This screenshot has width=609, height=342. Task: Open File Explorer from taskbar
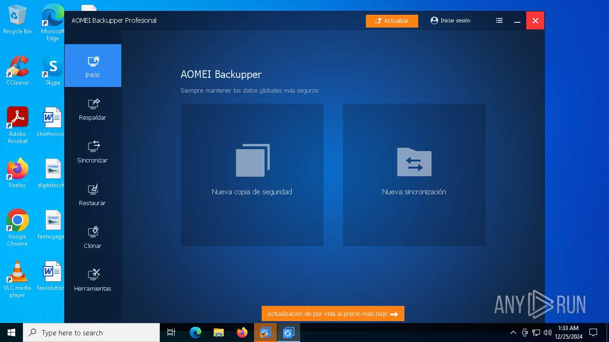click(219, 332)
